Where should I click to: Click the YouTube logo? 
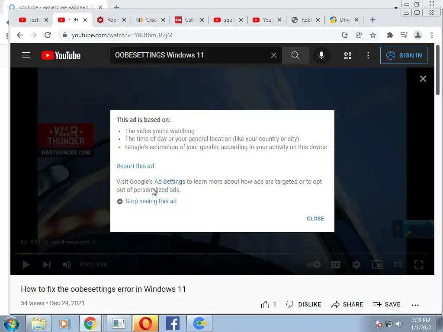(61, 55)
